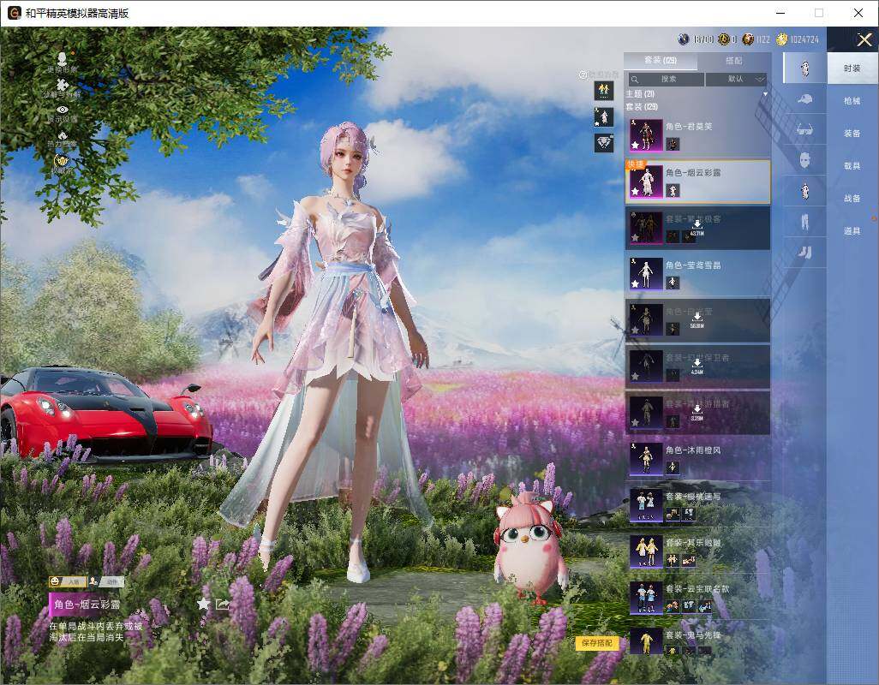The height and width of the screenshot is (685, 879).
Task: Select the 套装-云宝联名款 outfit row
Action: 697,598
